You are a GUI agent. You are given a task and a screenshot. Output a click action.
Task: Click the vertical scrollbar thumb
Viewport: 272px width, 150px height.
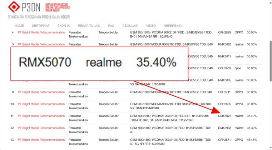coord(271,61)
